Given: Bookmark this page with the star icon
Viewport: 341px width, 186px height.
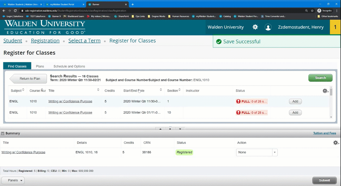Looking at the screenshot, I should pos(312,11).
